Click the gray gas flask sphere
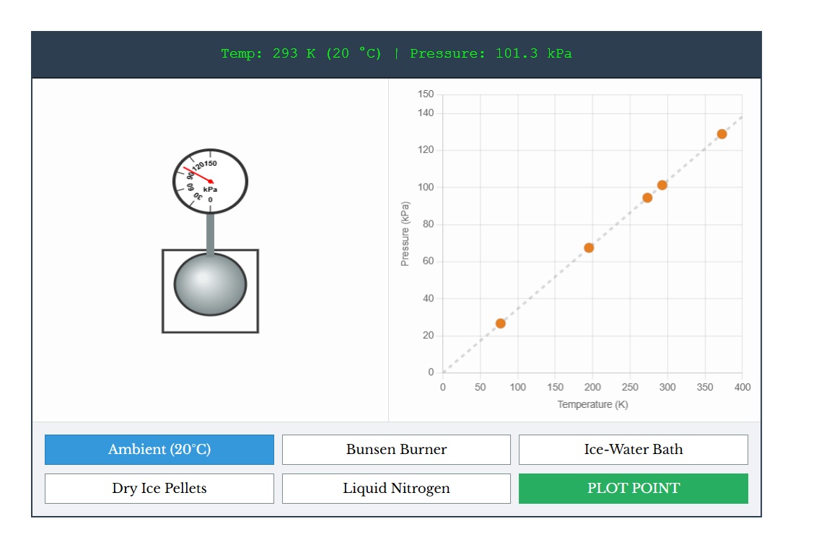Image resolution: width=824 pixels, height=547 pixels. pos(210,285)
